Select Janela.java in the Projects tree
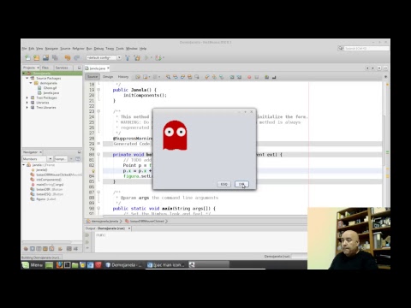Viewport: 411px width, 308px height. [51, 92]
